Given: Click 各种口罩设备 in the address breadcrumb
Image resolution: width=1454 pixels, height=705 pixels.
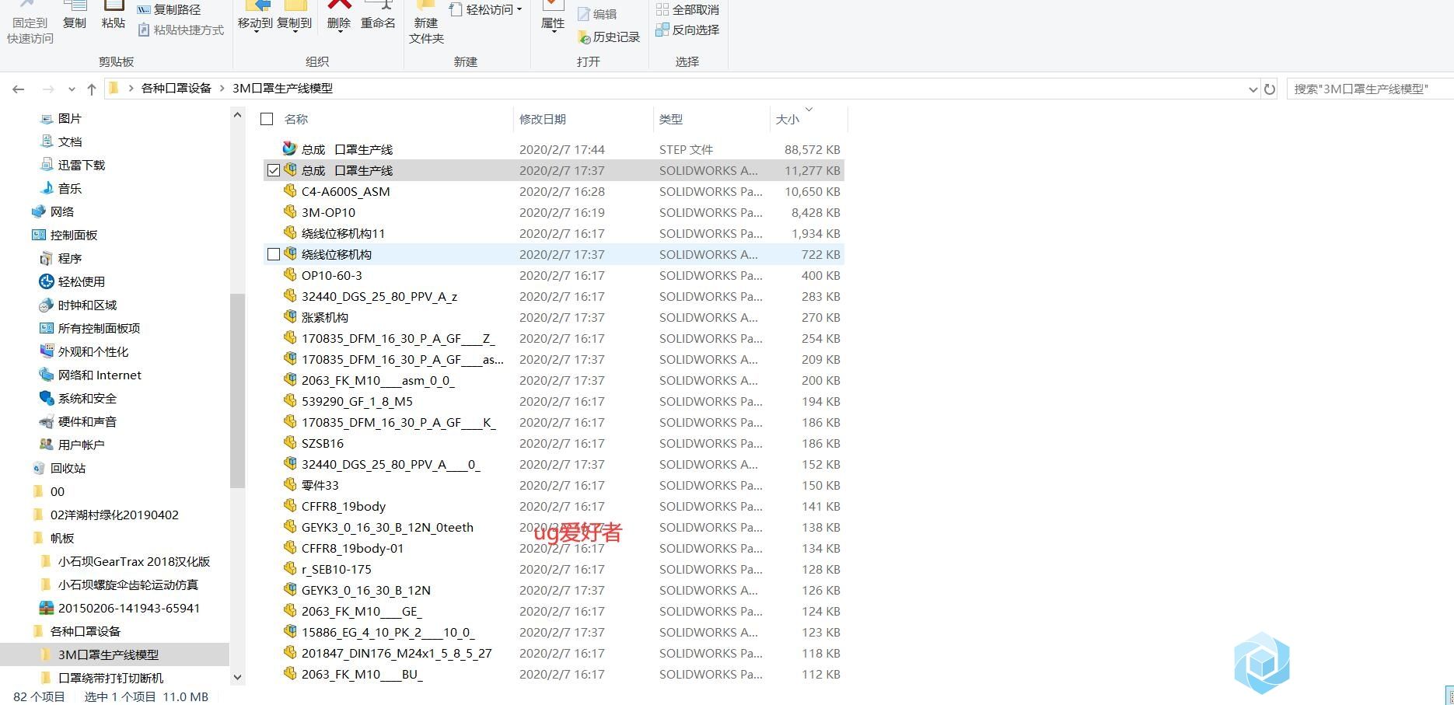Looking at the screenshot, I should click(177, 89).
